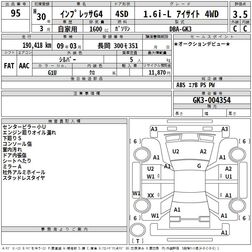
Task: Click the top-right A3 bumper mark
Action: click(225, 129)
